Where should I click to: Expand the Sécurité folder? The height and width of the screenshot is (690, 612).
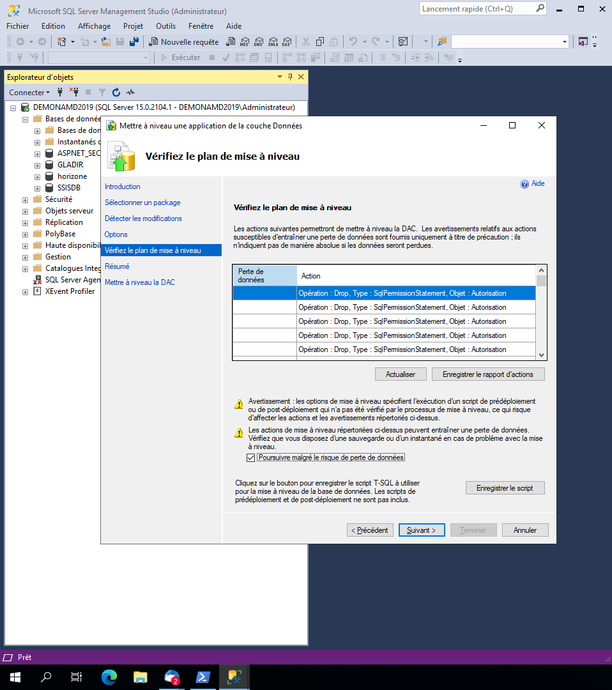point(25,200)
